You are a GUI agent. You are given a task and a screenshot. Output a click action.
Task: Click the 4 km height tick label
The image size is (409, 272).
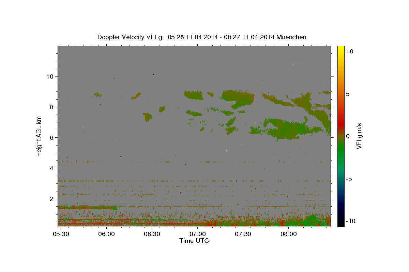(x=51, y=168)
